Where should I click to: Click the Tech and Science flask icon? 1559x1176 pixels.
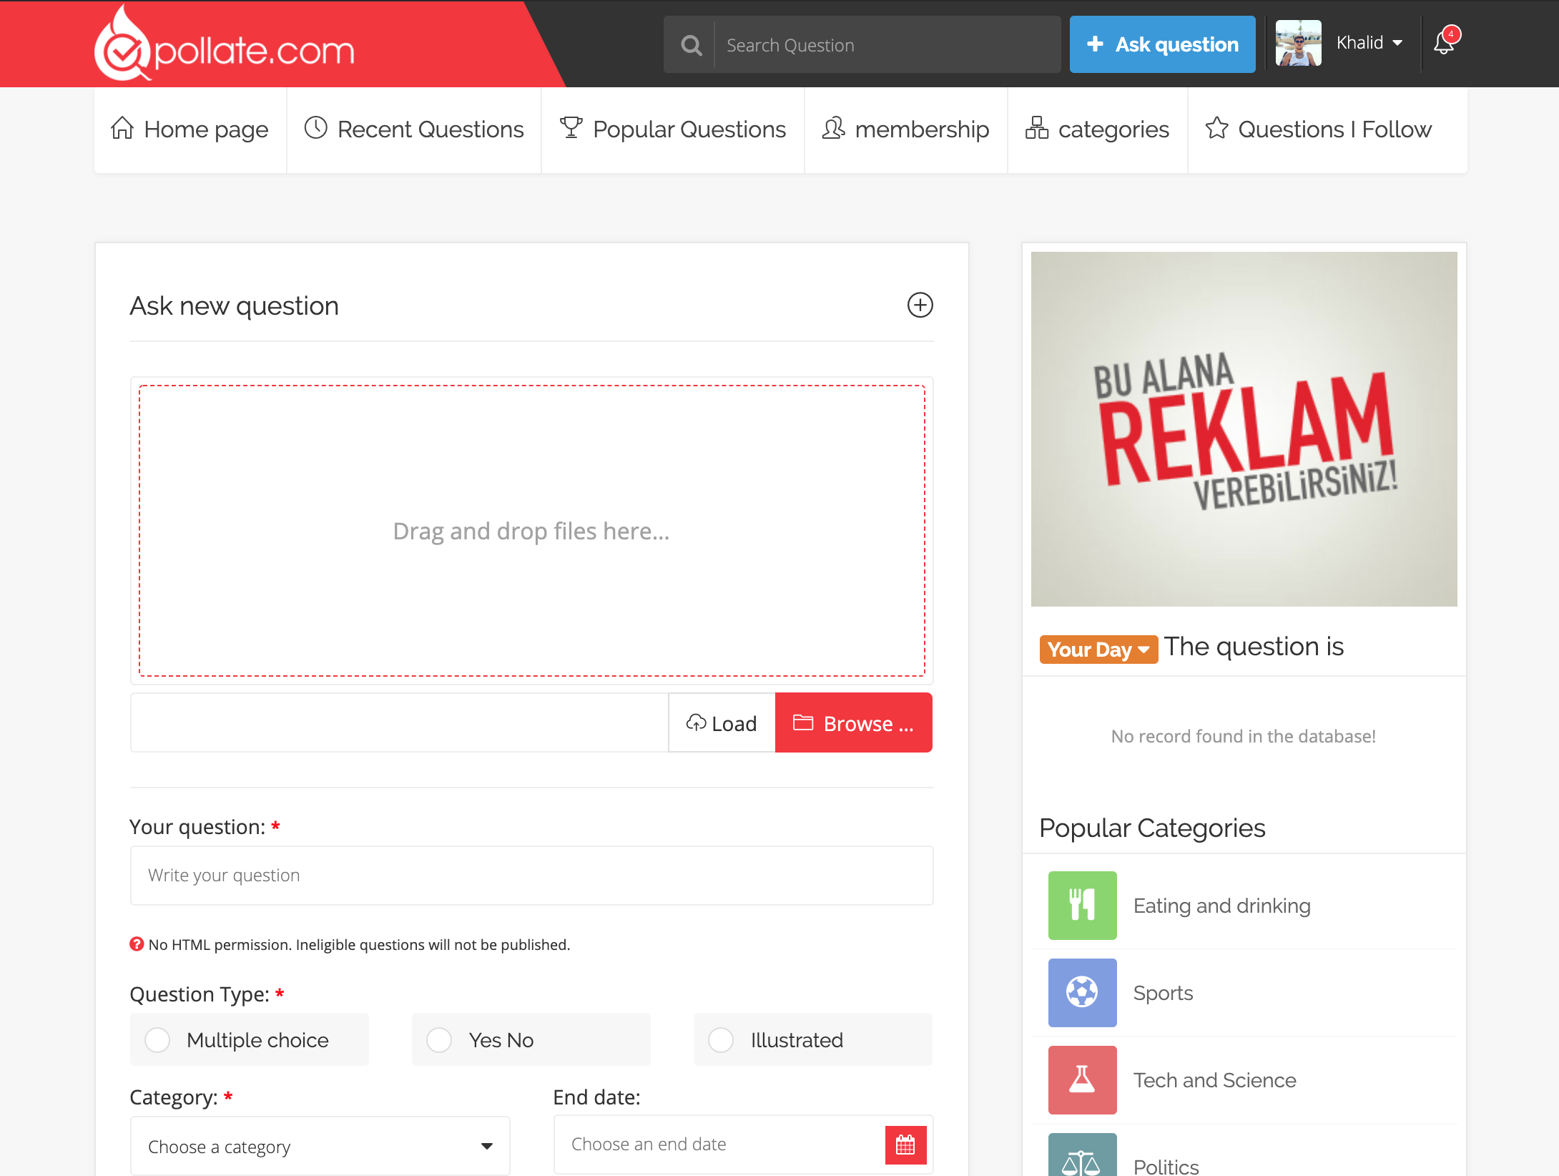[1081, 1079]
